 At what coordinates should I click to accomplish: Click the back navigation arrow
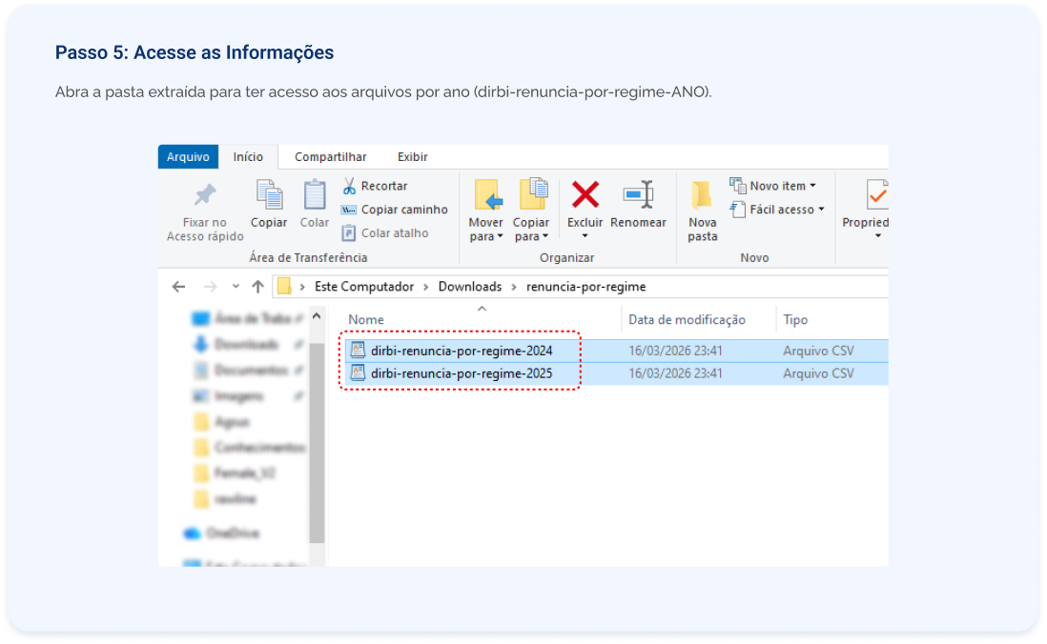point(178,287)
